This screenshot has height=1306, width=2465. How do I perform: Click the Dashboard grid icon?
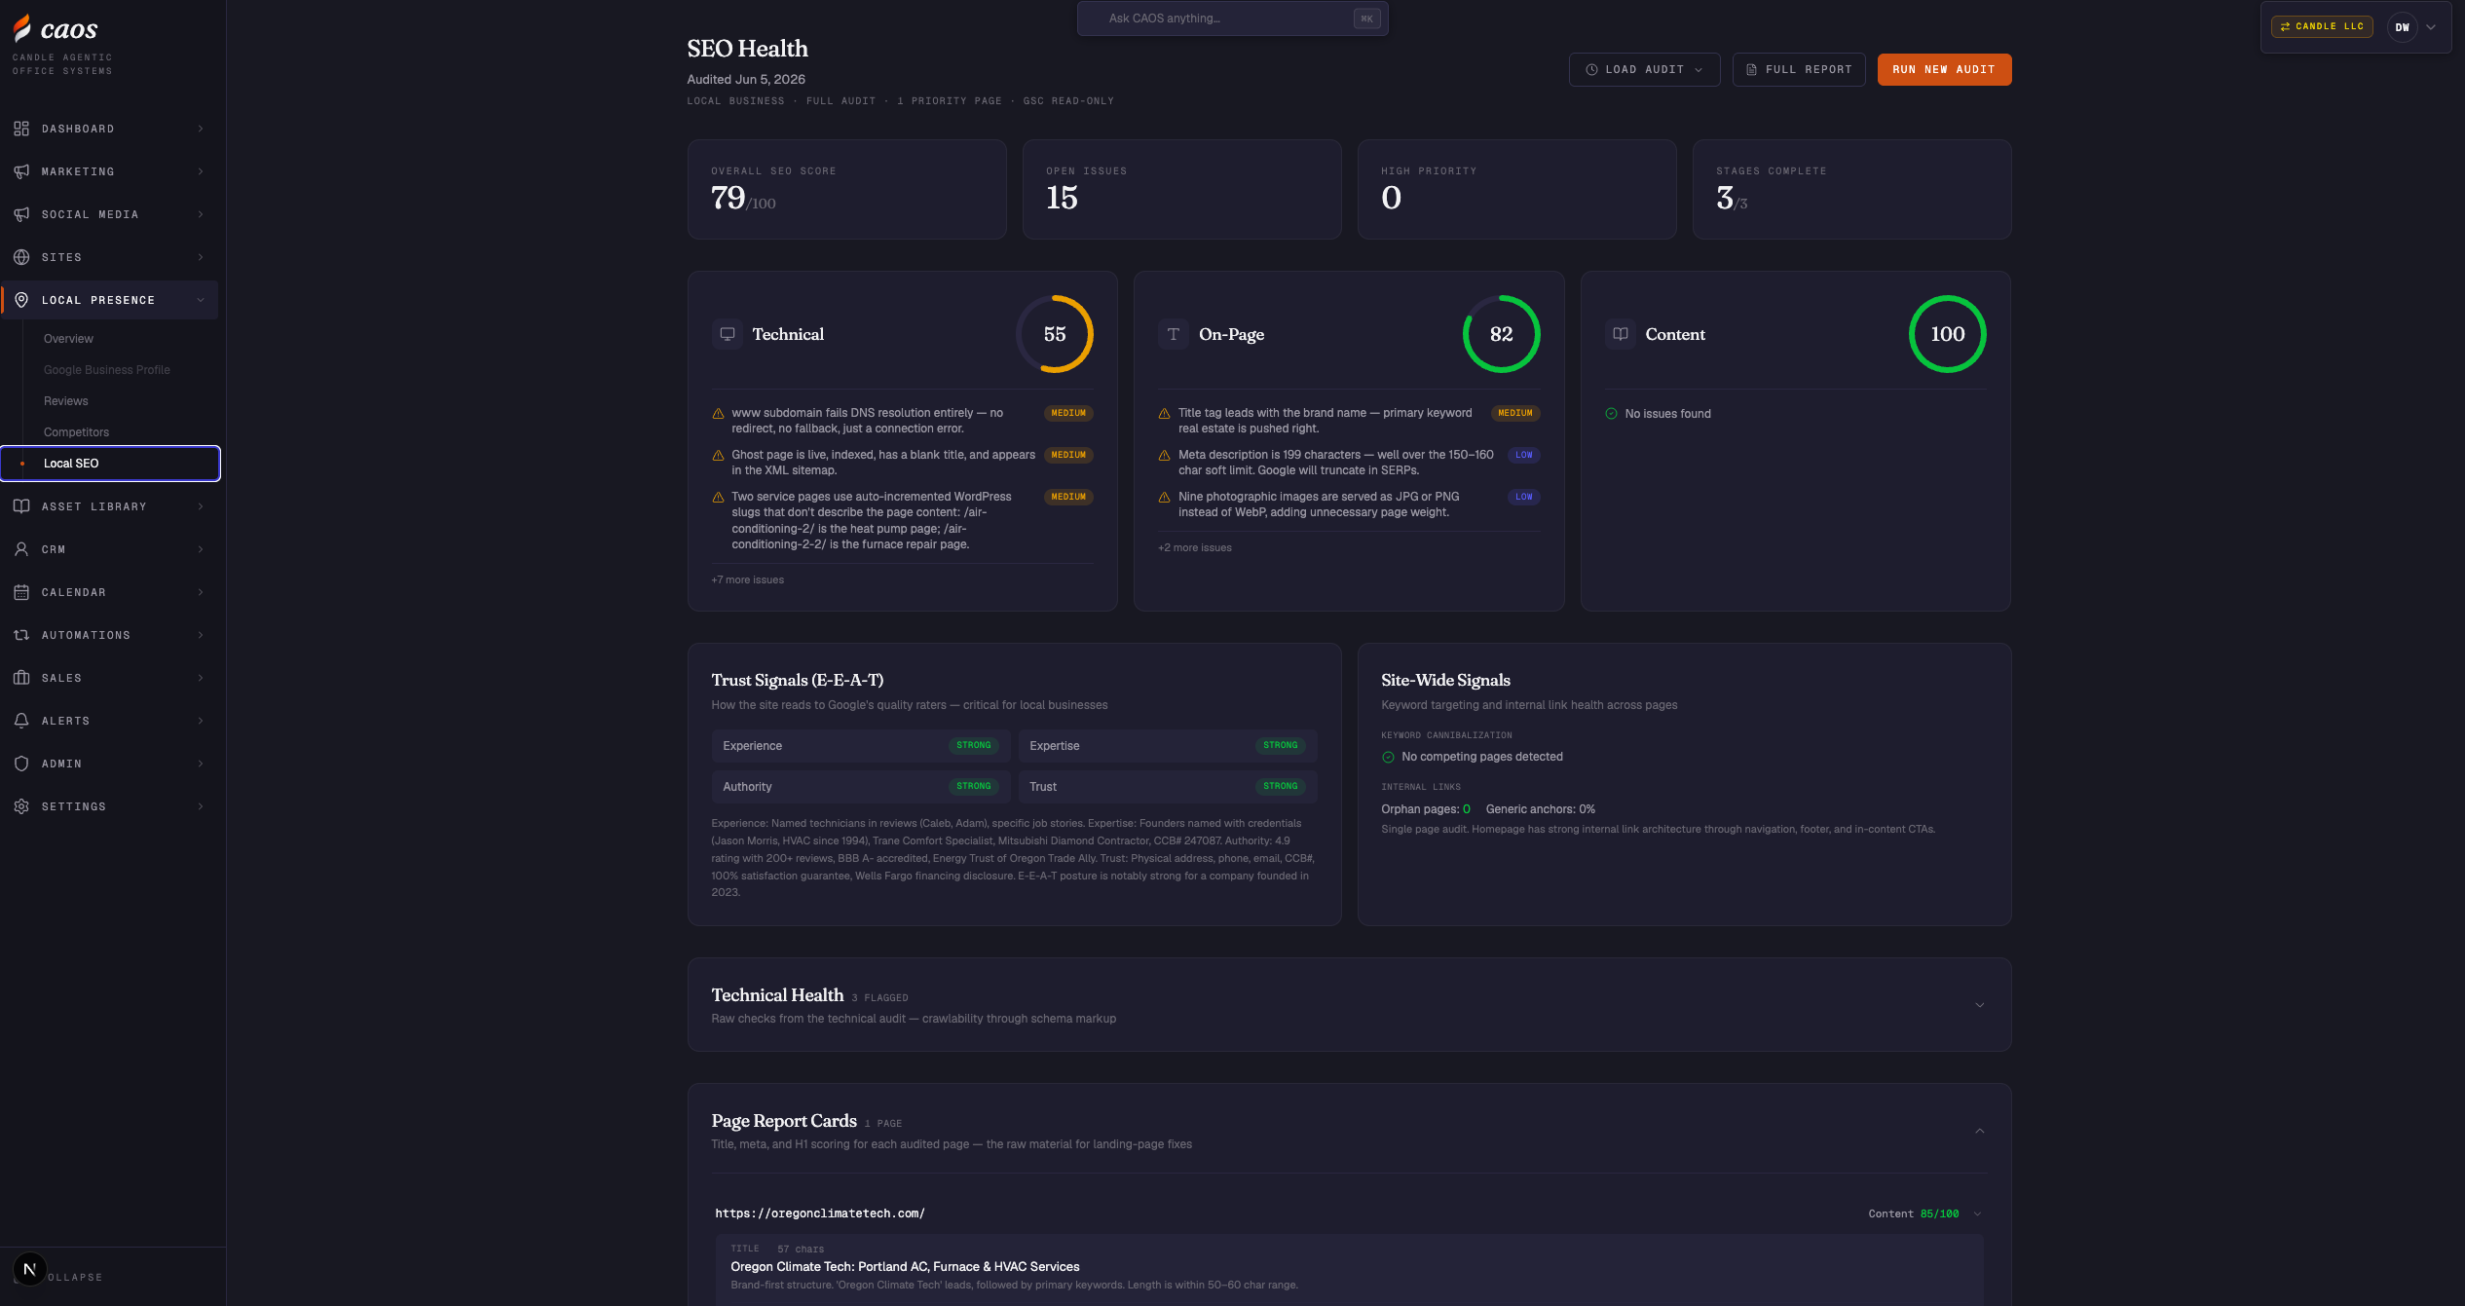(21, 129)
